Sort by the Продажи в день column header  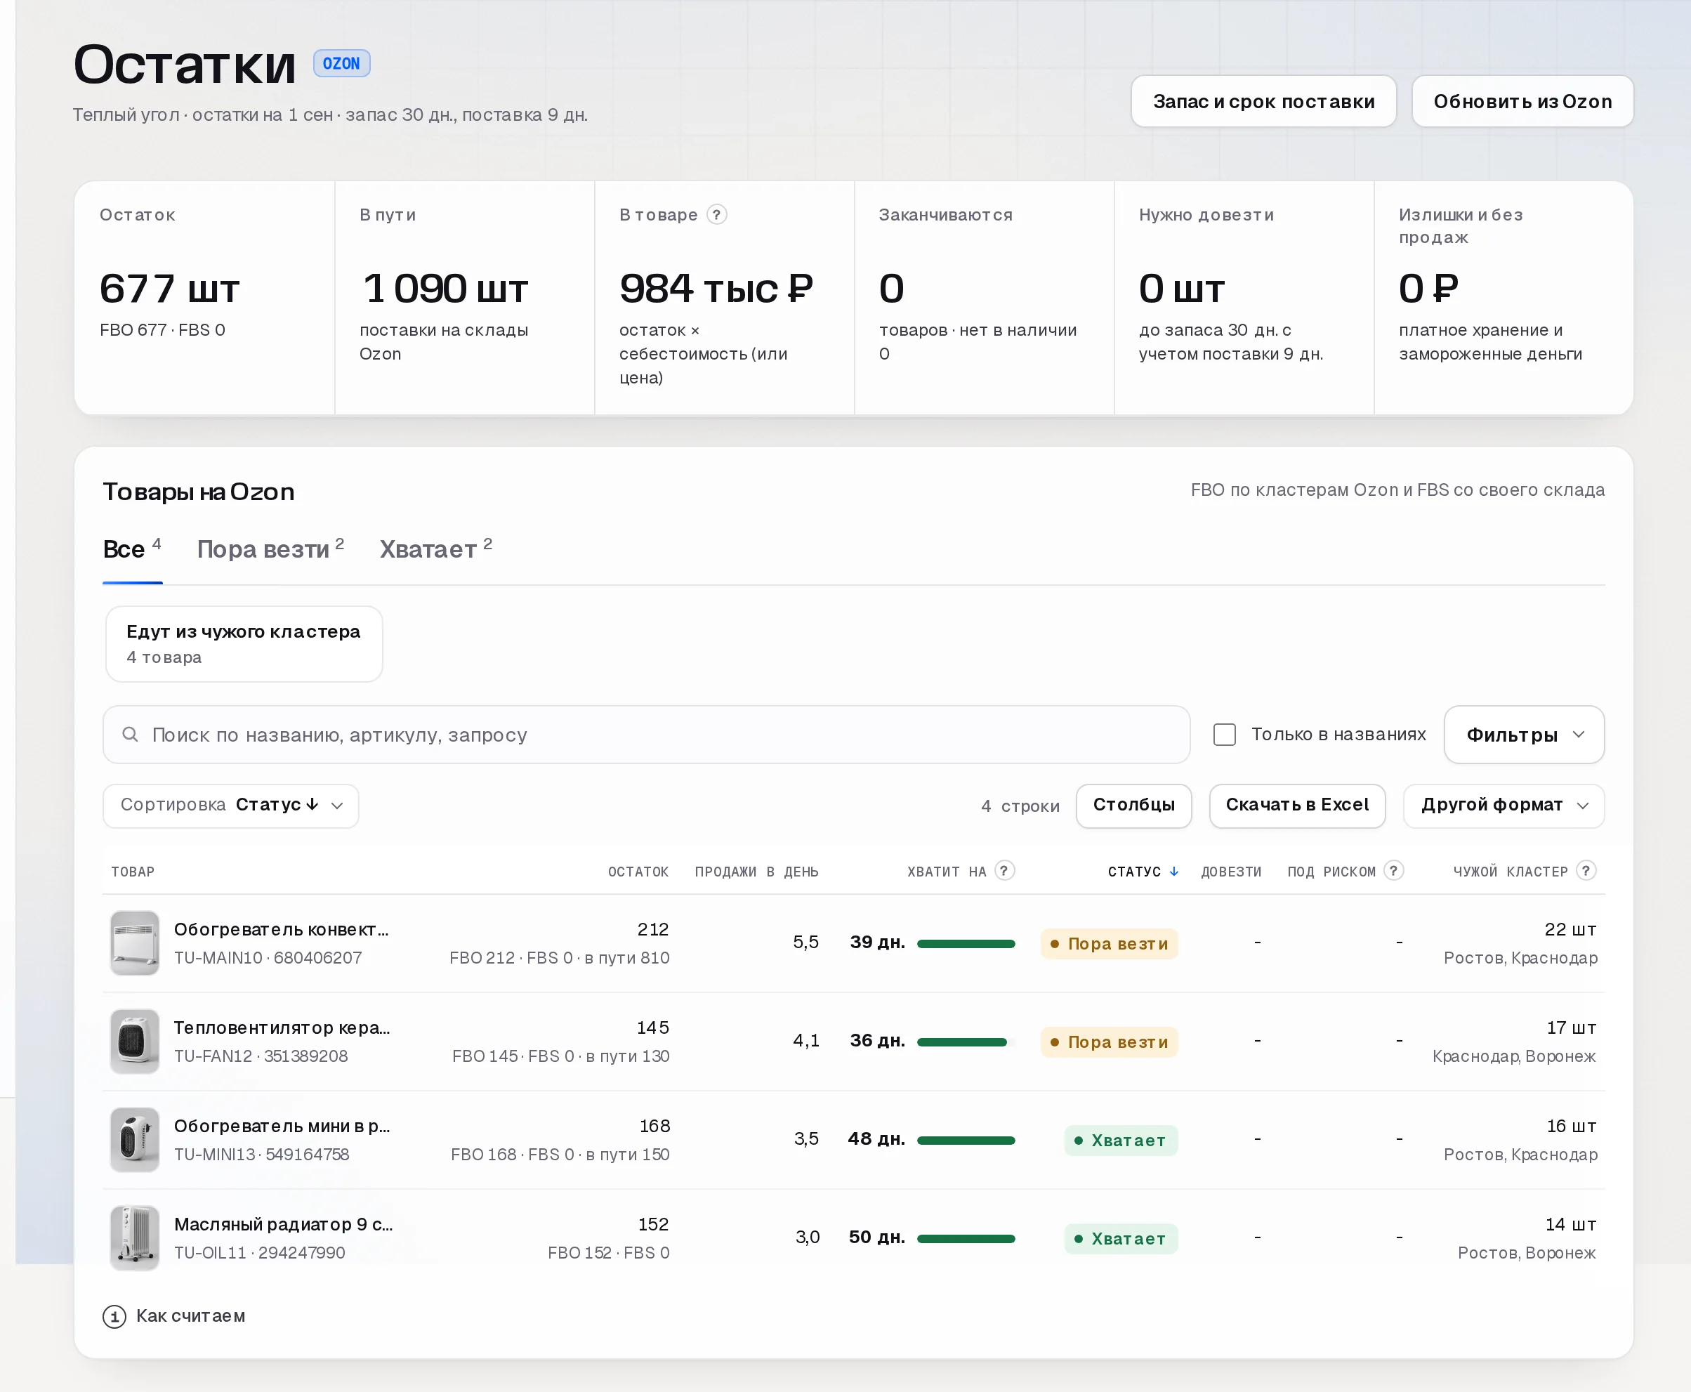pos(756,872)
